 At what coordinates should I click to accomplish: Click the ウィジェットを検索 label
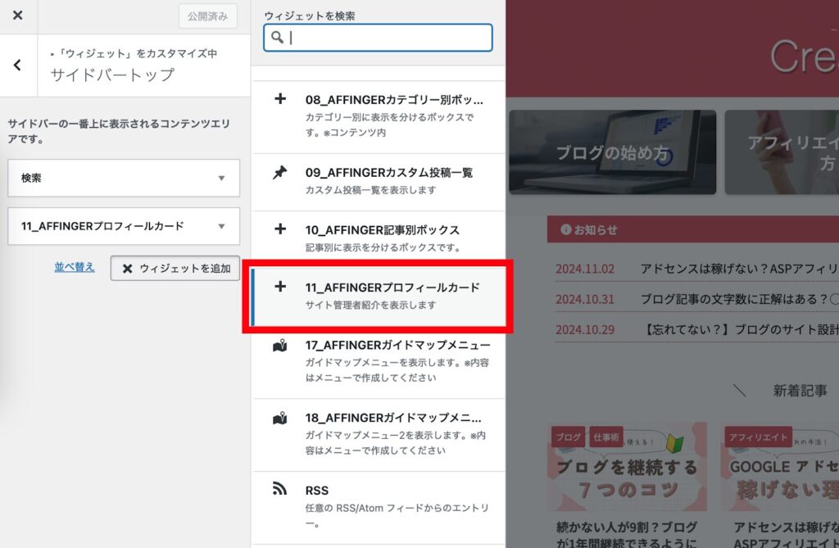pyautogui.click(x=310, y=16)
